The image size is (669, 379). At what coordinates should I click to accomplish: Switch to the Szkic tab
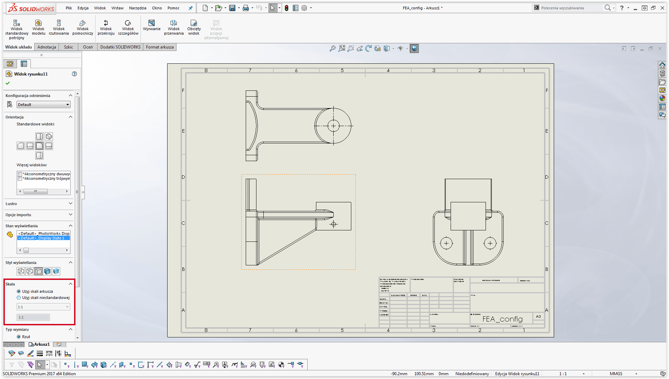[68, 47]
